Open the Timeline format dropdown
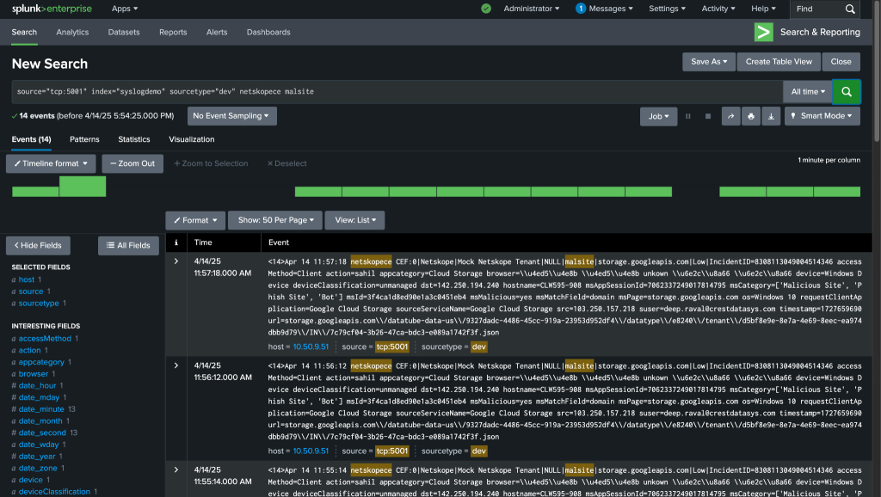 (51, 163)
